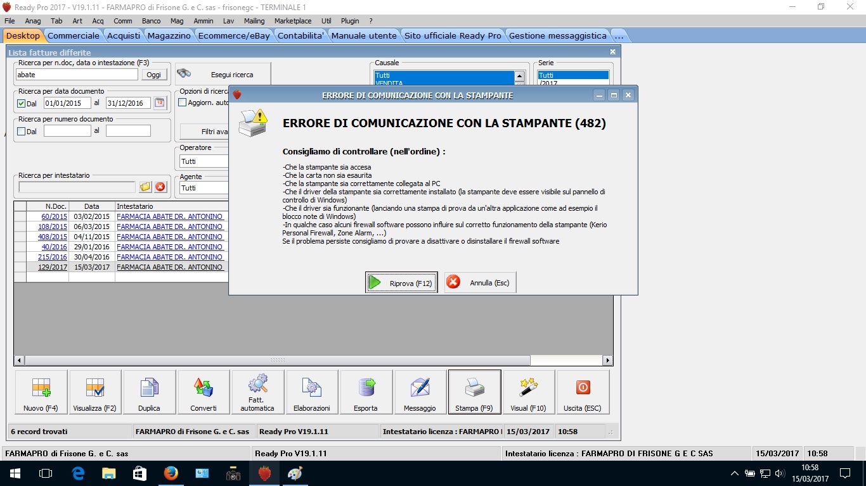Click the intestatario link in the 129/2017 row
The image size is (866, 486).
(170, 267)
